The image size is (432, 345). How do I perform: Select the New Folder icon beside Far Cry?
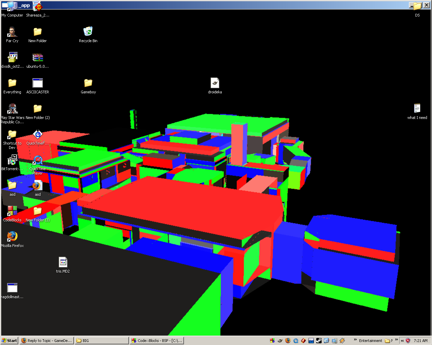[x=37, y=34]
